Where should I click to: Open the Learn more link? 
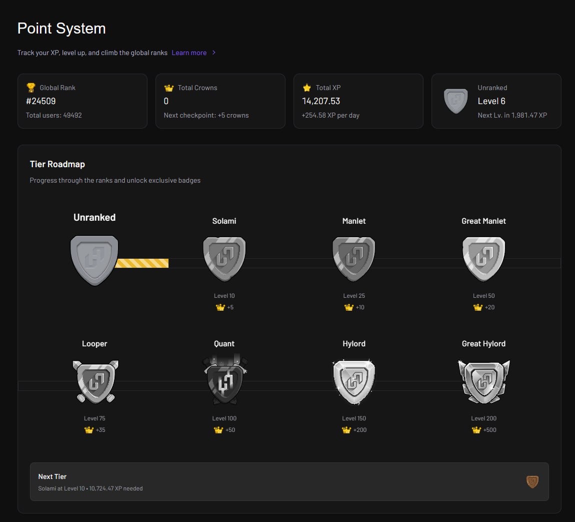pyautogui.click(x=189, y=53)
